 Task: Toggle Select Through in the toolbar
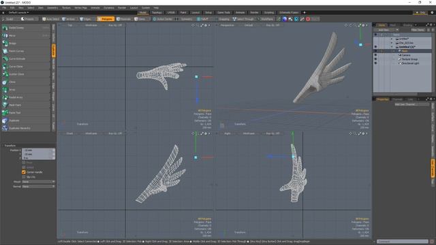coord(243,19)
